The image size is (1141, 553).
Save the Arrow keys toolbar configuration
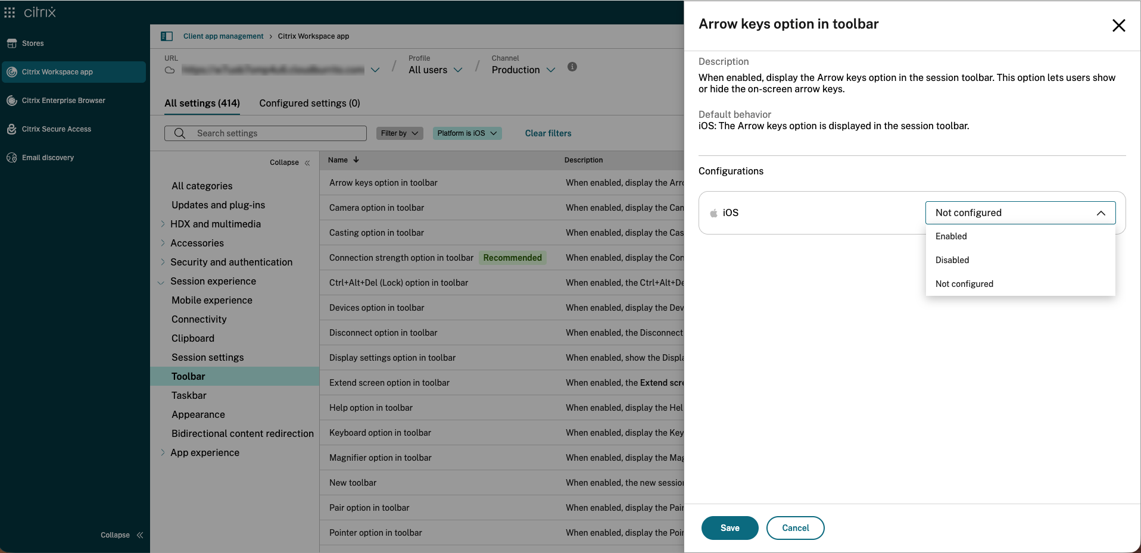[730, 528]
